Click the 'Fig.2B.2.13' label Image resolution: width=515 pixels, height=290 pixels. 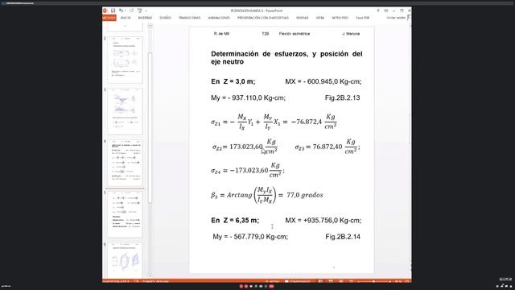click(343, 98)
